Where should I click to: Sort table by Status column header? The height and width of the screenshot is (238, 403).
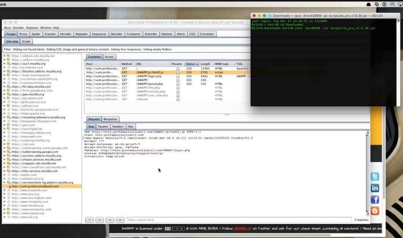pyautogui.click(x=192, y=64)
